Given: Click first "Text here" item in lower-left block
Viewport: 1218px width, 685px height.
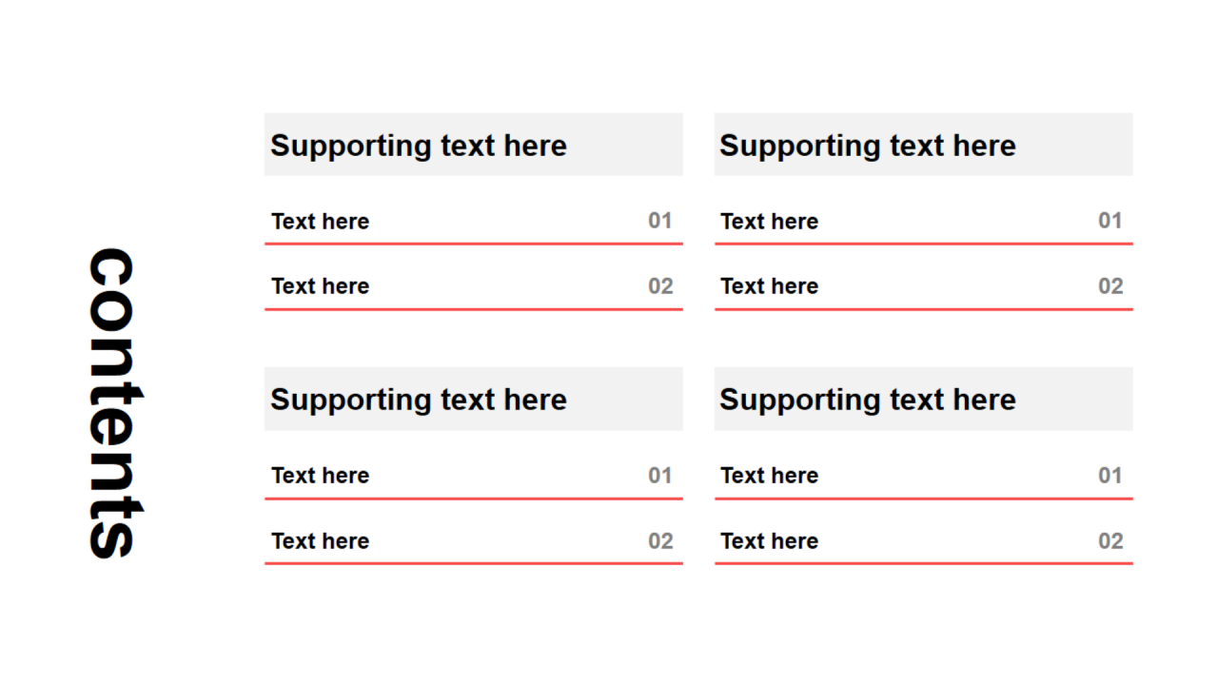Looking at the screenshot, I should coord(320,476).
